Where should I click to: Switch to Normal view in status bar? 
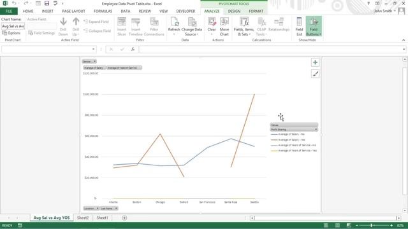coord(326,225)
